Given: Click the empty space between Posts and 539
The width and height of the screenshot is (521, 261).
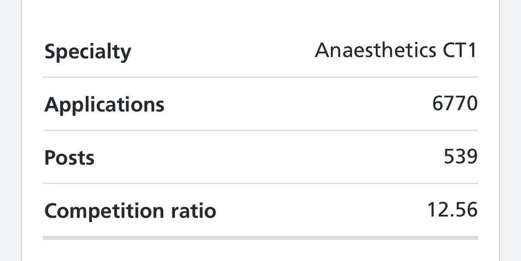Looking at the screenshot, I should (x=260, y=158).
